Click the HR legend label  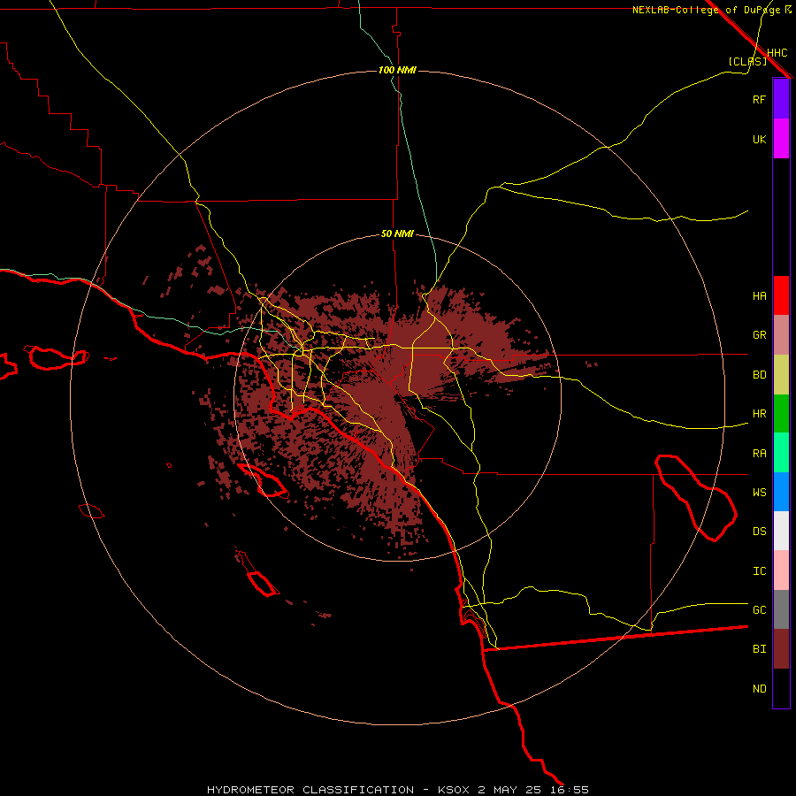coord(759,414)
